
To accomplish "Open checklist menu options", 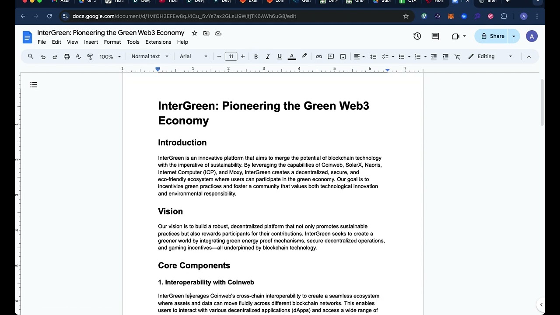I will [388, 56].
